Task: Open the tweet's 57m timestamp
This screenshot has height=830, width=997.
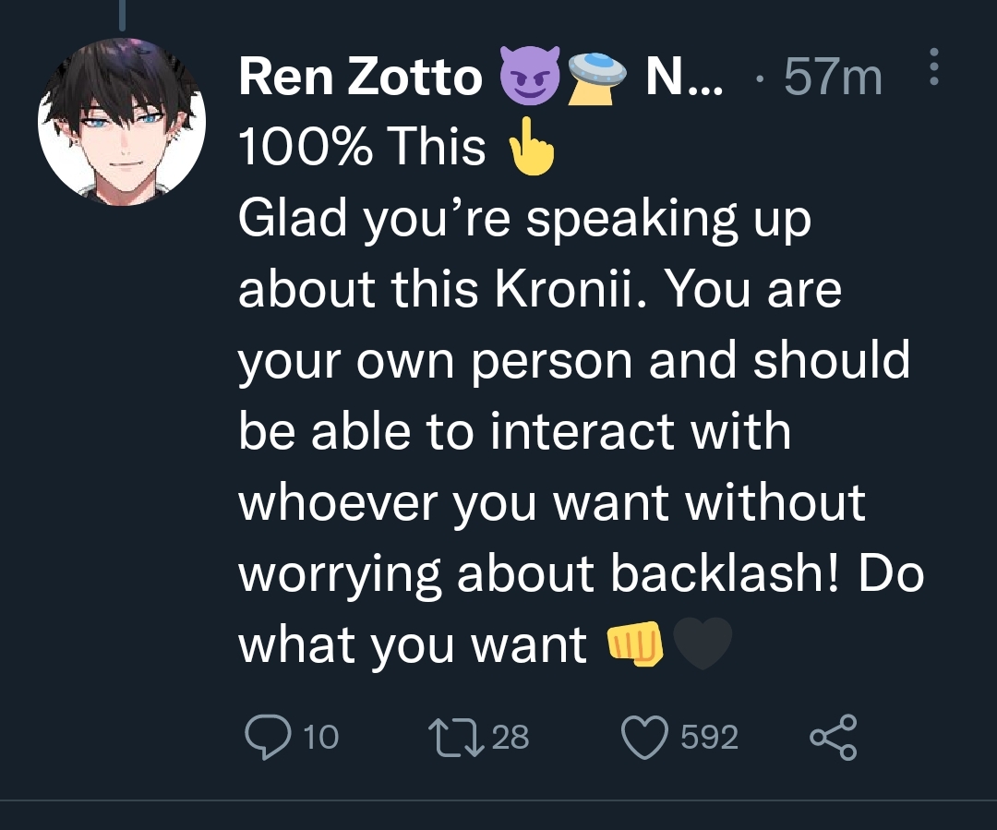Action: (833, 78)
